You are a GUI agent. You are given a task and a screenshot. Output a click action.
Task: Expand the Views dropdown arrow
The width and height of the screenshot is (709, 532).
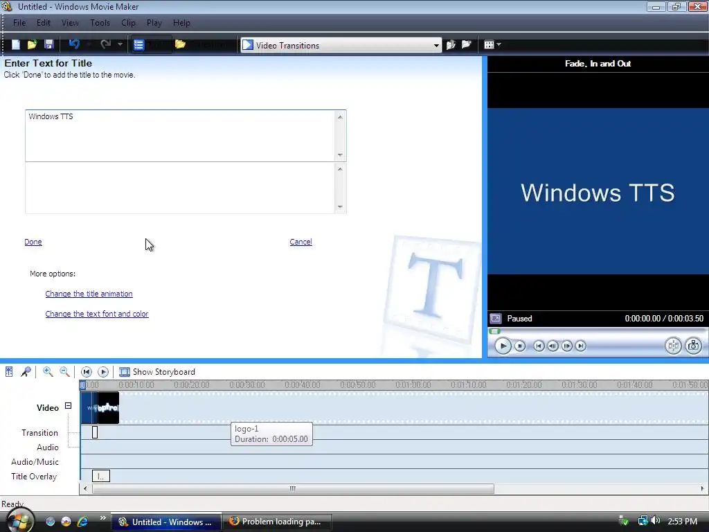[x=499, y=45]
